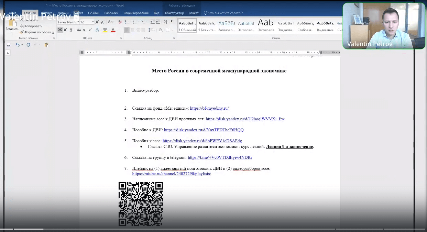
Task: Switch to the Рассылки tab
Action: 111,13
